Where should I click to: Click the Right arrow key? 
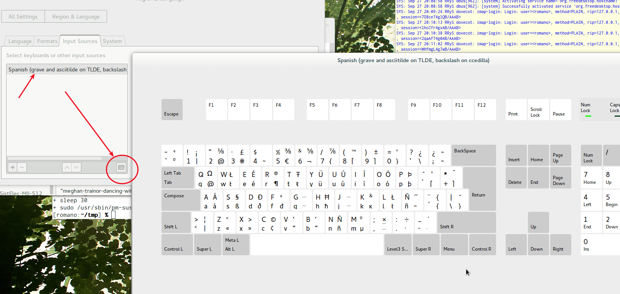[561, 244]
